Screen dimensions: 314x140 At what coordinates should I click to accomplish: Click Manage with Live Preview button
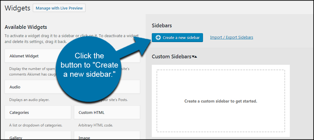59,8
